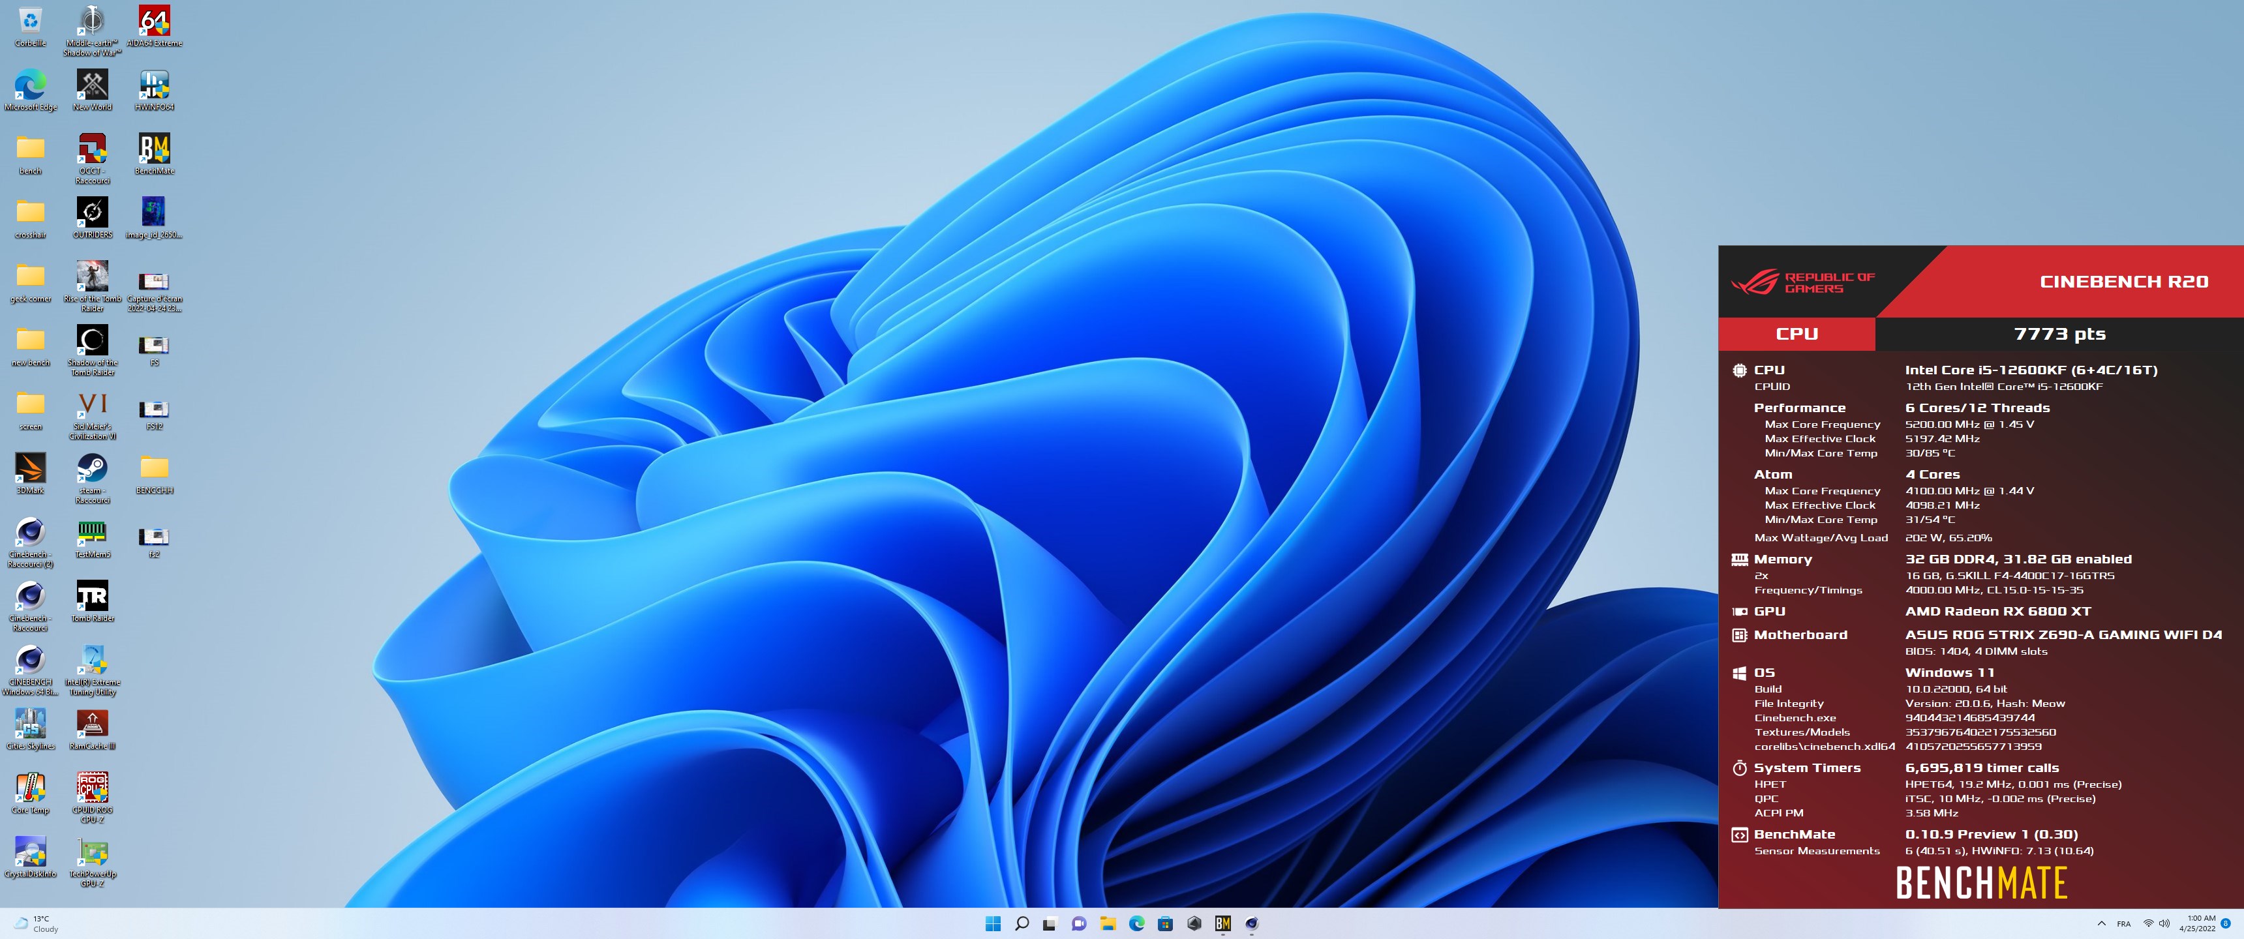Select Rise of the Tomb Raider icon
This screenshot has height=939, width=2244.
[93, 286]
